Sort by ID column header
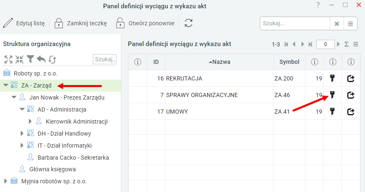Viewport: 365px width, 192px height. (x=156, y=62)
